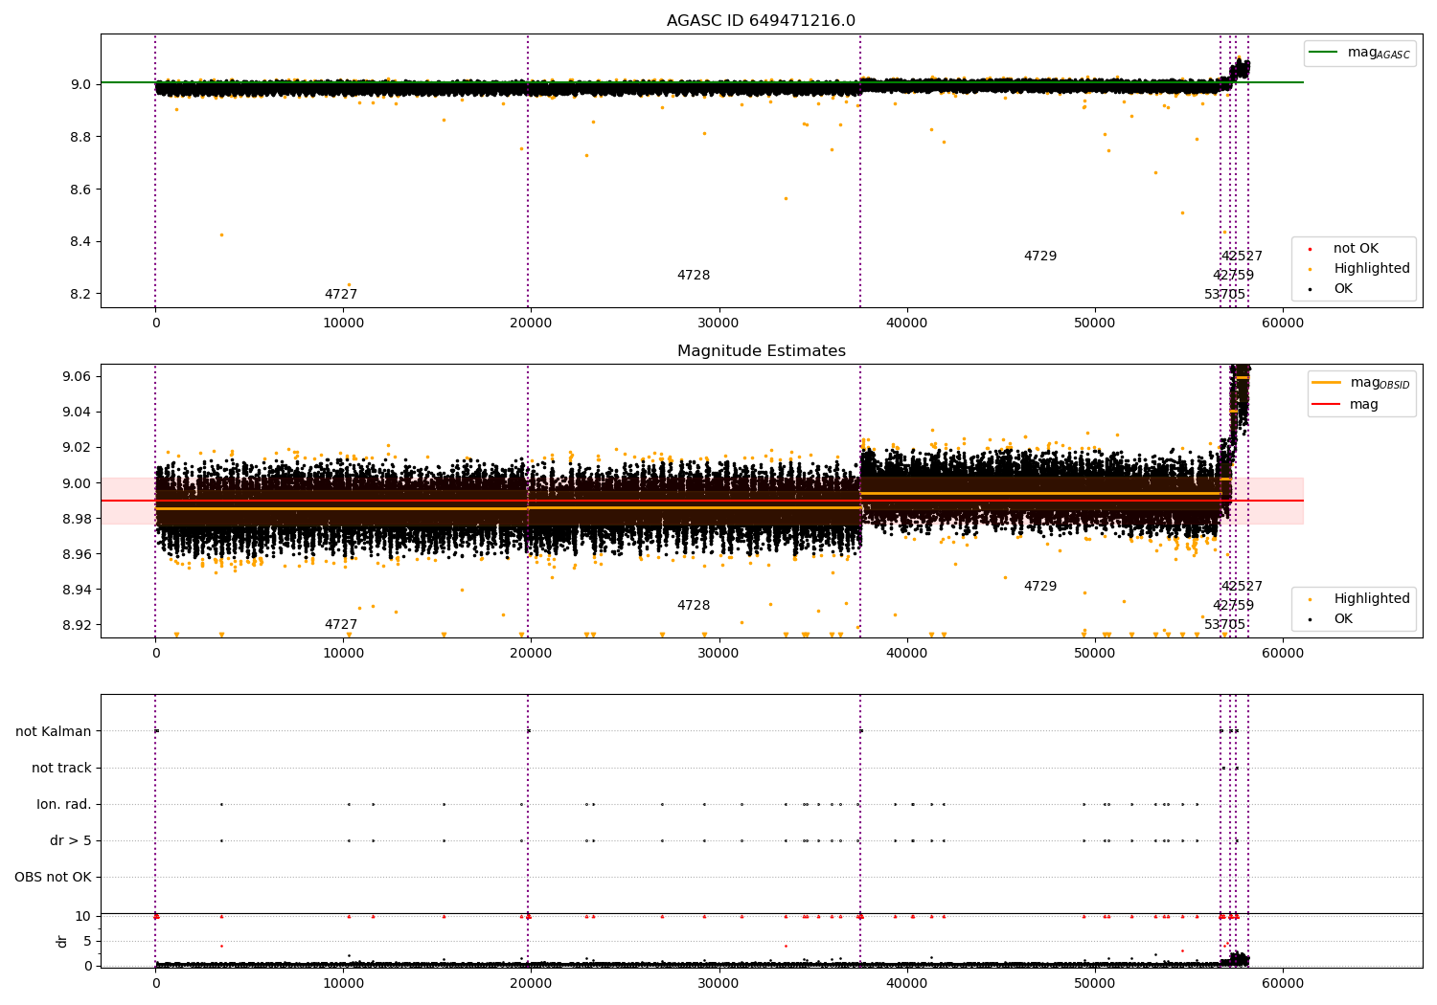The width and height of the screenshot is (1437, 1005).
Task: Click y-axis tick 8.92 in middle plot
Action: tap(78, 625)
